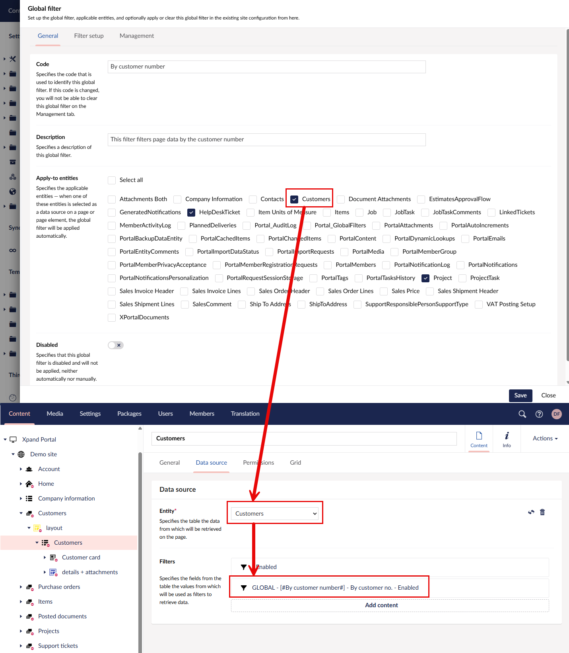Switch to the Filter setup tab
Viewport: 569px width, 653px height.
(x=89, y=36)
